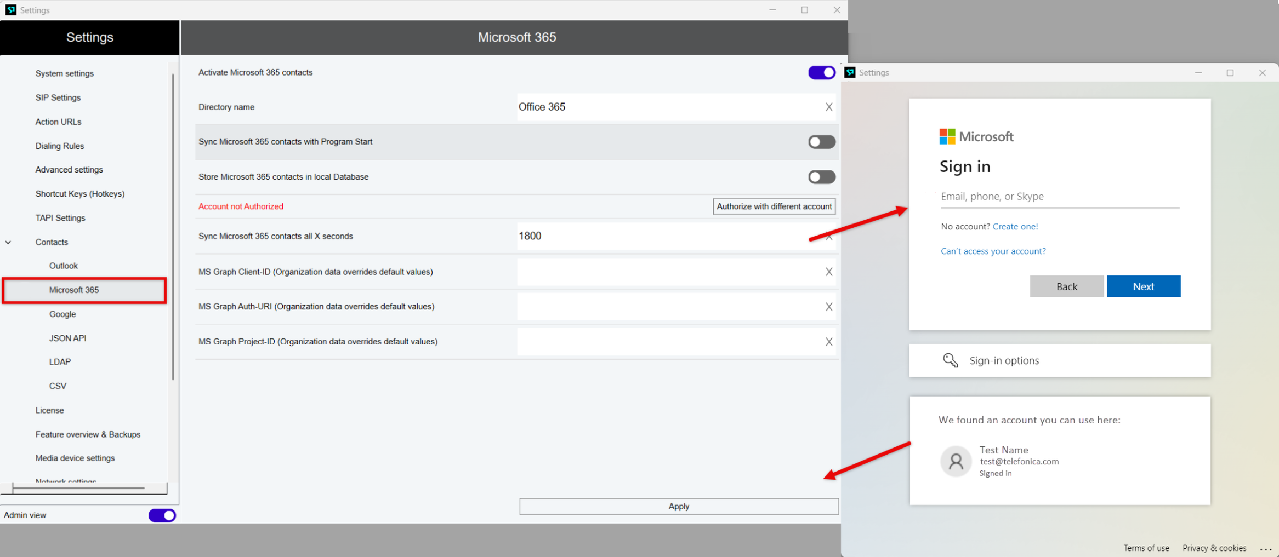Select Contacts in the sidebar

click(52, 242)
